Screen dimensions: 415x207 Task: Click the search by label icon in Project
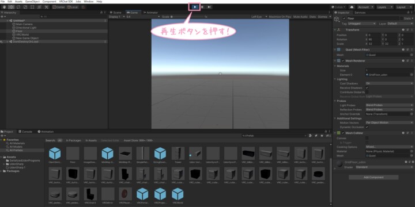coord(316,136)
